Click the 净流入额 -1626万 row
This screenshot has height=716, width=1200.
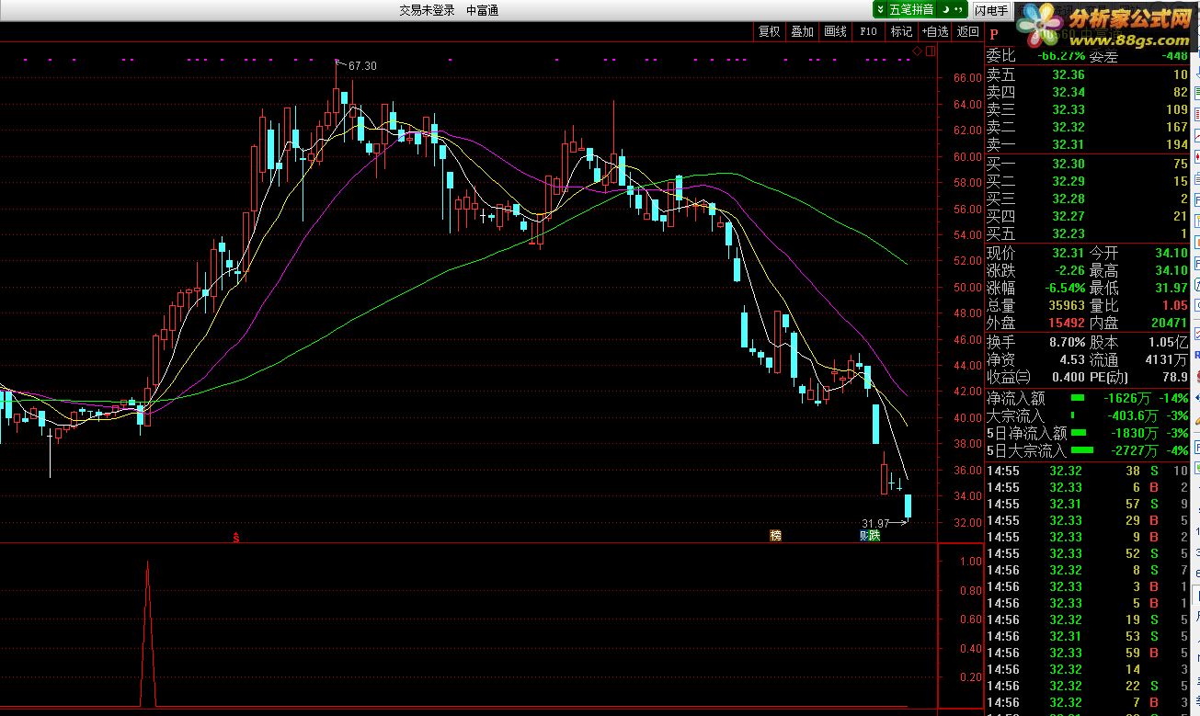[1087, 398]
